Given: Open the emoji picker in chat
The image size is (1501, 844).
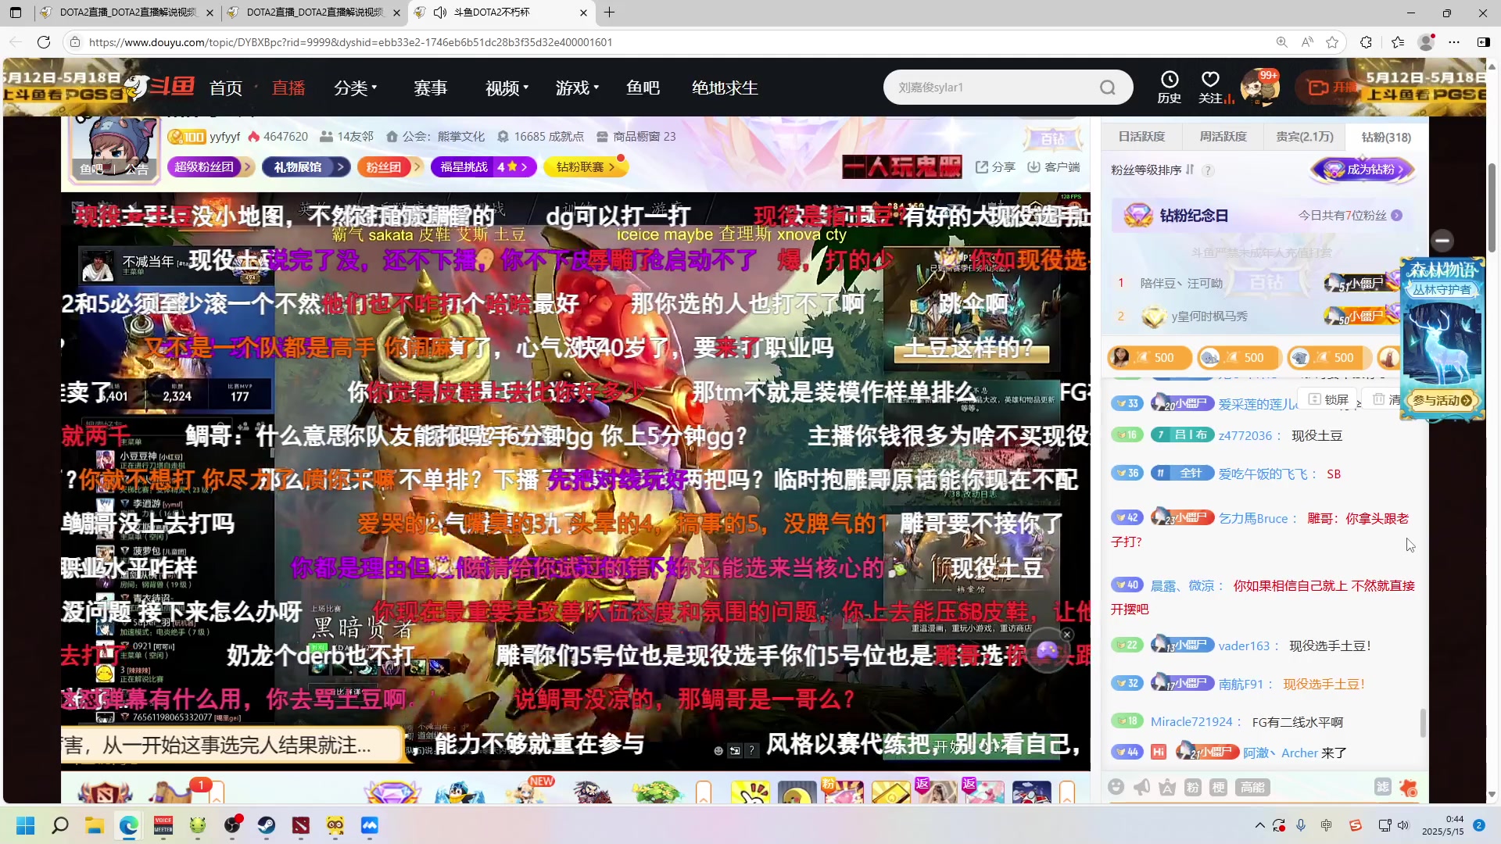Looking at the screenshot, I should coord(1116,787).
